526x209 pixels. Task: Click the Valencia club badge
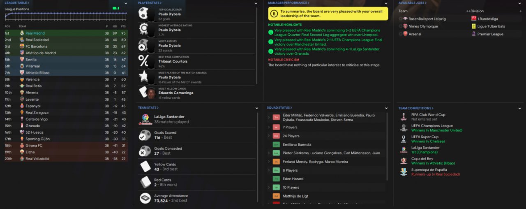(x=22, y=79)
